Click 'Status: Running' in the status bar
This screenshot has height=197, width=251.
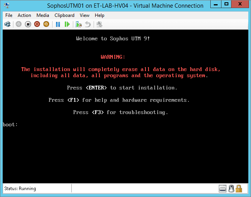tap(20, 189)
